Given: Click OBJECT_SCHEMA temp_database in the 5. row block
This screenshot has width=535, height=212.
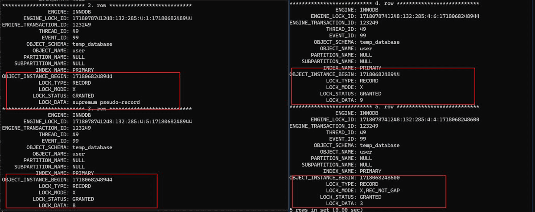Looking at the screenshot, I should [x=379, y=146].
